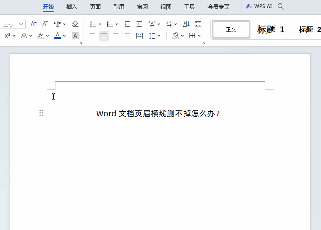Screen dimensions: 321x230
Task: Expand the borders dropdown arrow
Action: pos(199,36)
